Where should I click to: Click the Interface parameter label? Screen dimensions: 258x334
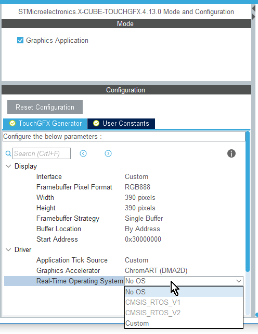49,176
